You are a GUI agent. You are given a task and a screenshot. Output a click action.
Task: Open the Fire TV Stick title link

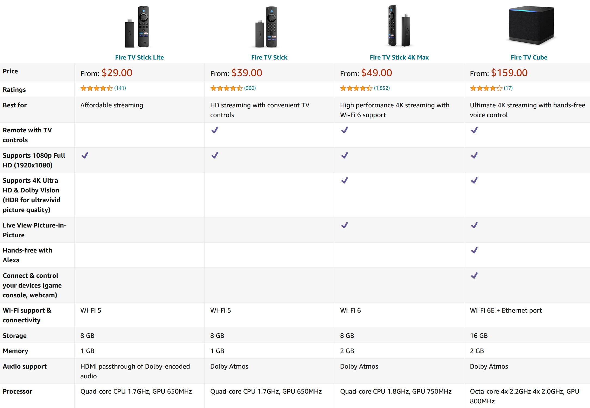point(269,57)
